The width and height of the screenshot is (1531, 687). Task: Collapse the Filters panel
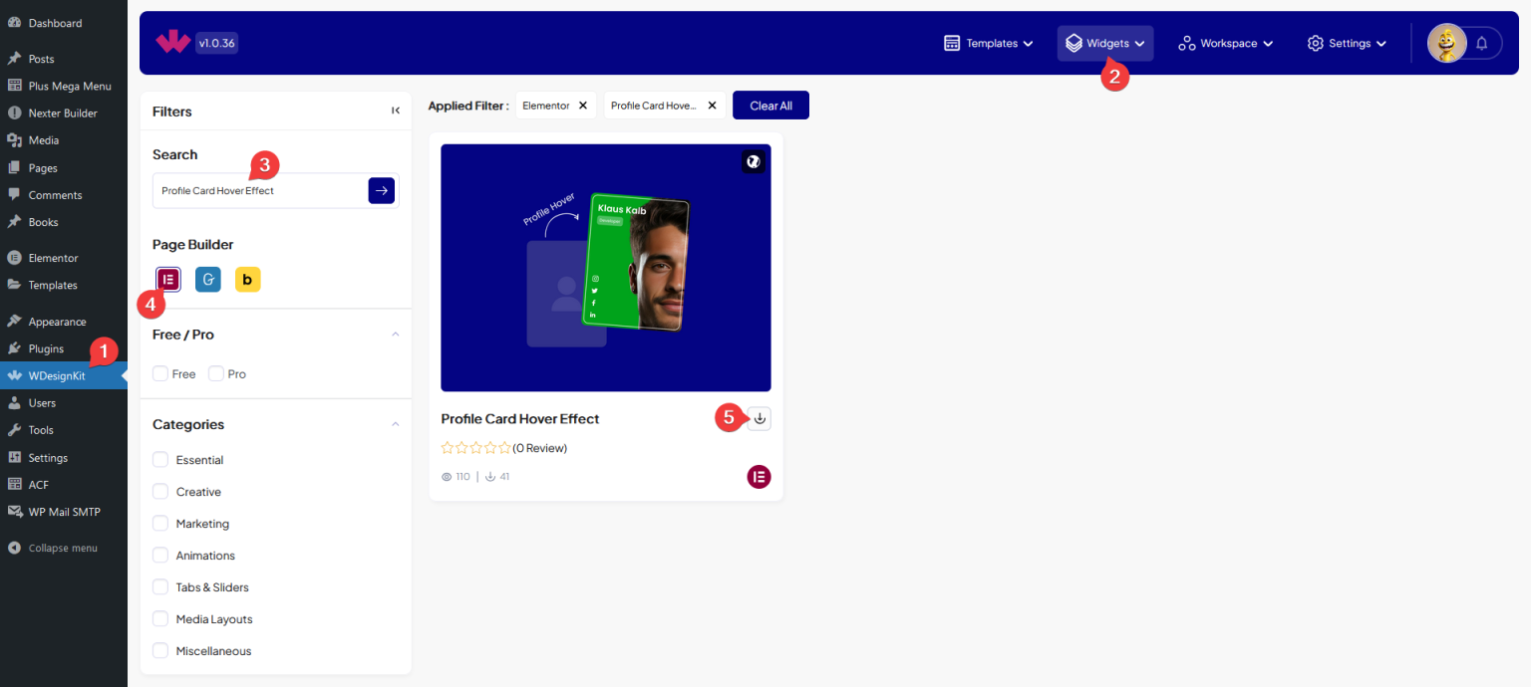396,111
